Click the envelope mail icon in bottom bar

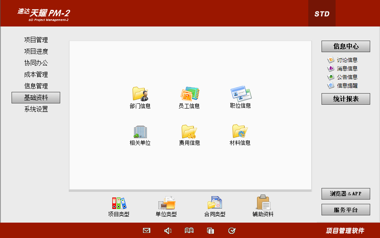click(146, 231)
